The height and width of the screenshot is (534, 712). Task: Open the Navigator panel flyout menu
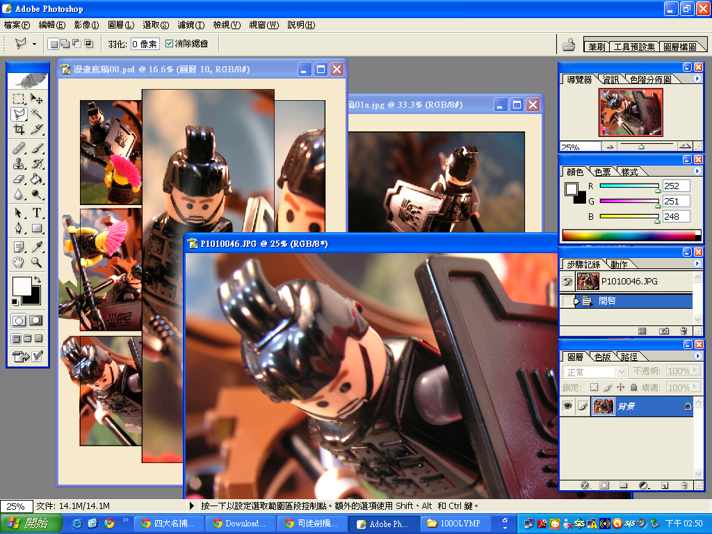click(x=697, y=79)
